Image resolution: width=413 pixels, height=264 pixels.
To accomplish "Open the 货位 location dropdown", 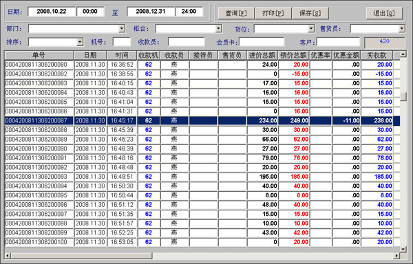I will click(x=311, y=28).
